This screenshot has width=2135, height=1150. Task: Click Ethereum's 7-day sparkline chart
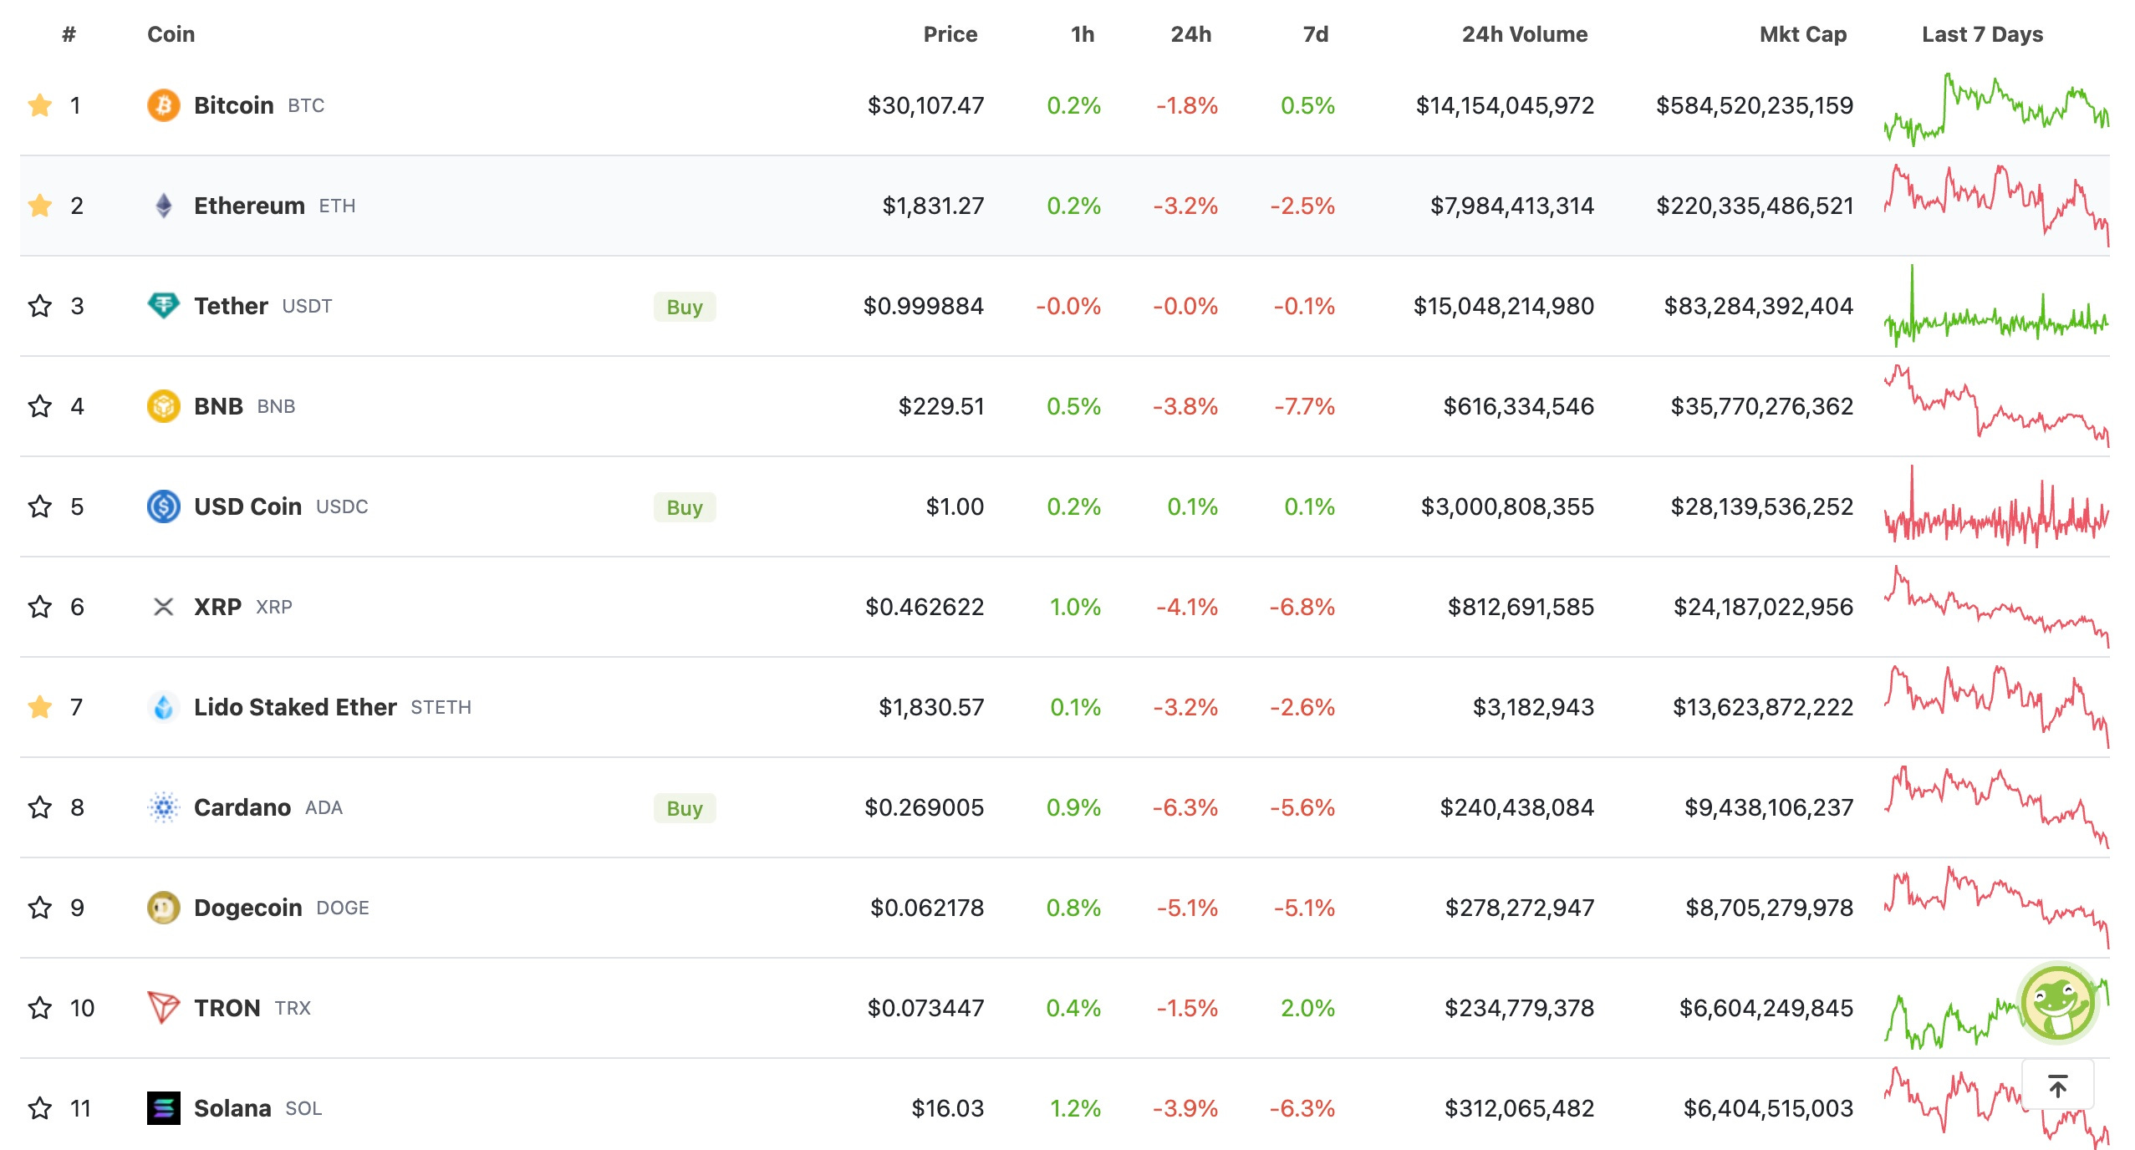point(1996,206)
